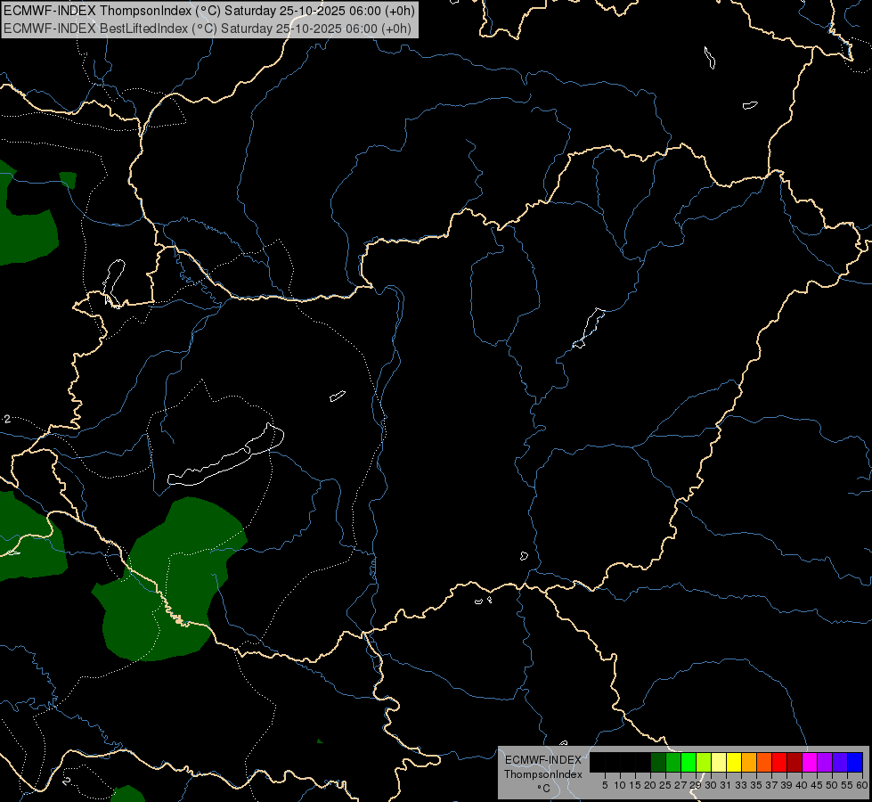The image size is (872, 802).
Task: Click the bright red 37-39 legend swatch
Action: pos(779,762)
